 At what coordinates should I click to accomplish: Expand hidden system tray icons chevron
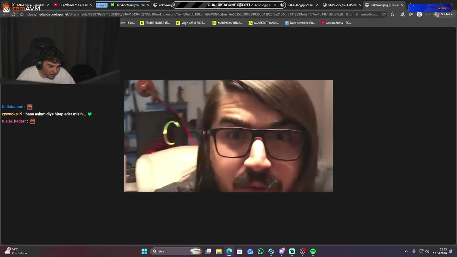[406, 251]
